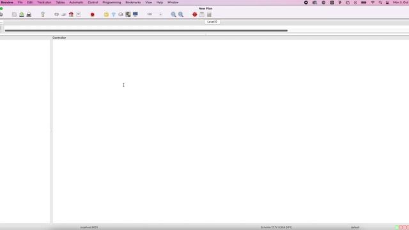Open the Edit menu
The width and height of the screenshot is (409, 230).
point(30,3)
